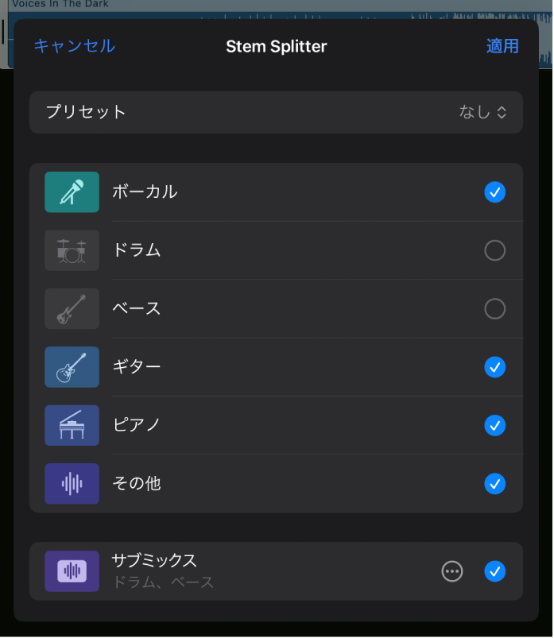Screen dimensions: 554x638
Task: Click the Stem Splitter dialog title
Action: click(277, 46)
